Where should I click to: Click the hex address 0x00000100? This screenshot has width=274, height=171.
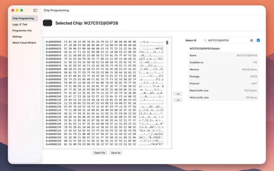point(53,96)
